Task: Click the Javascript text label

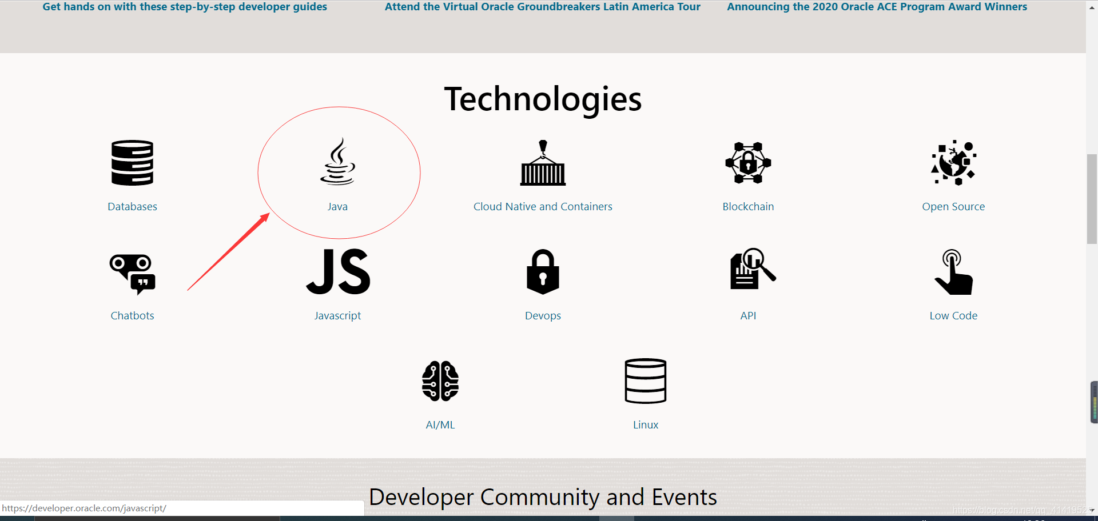Action: [x=337, y=315]
